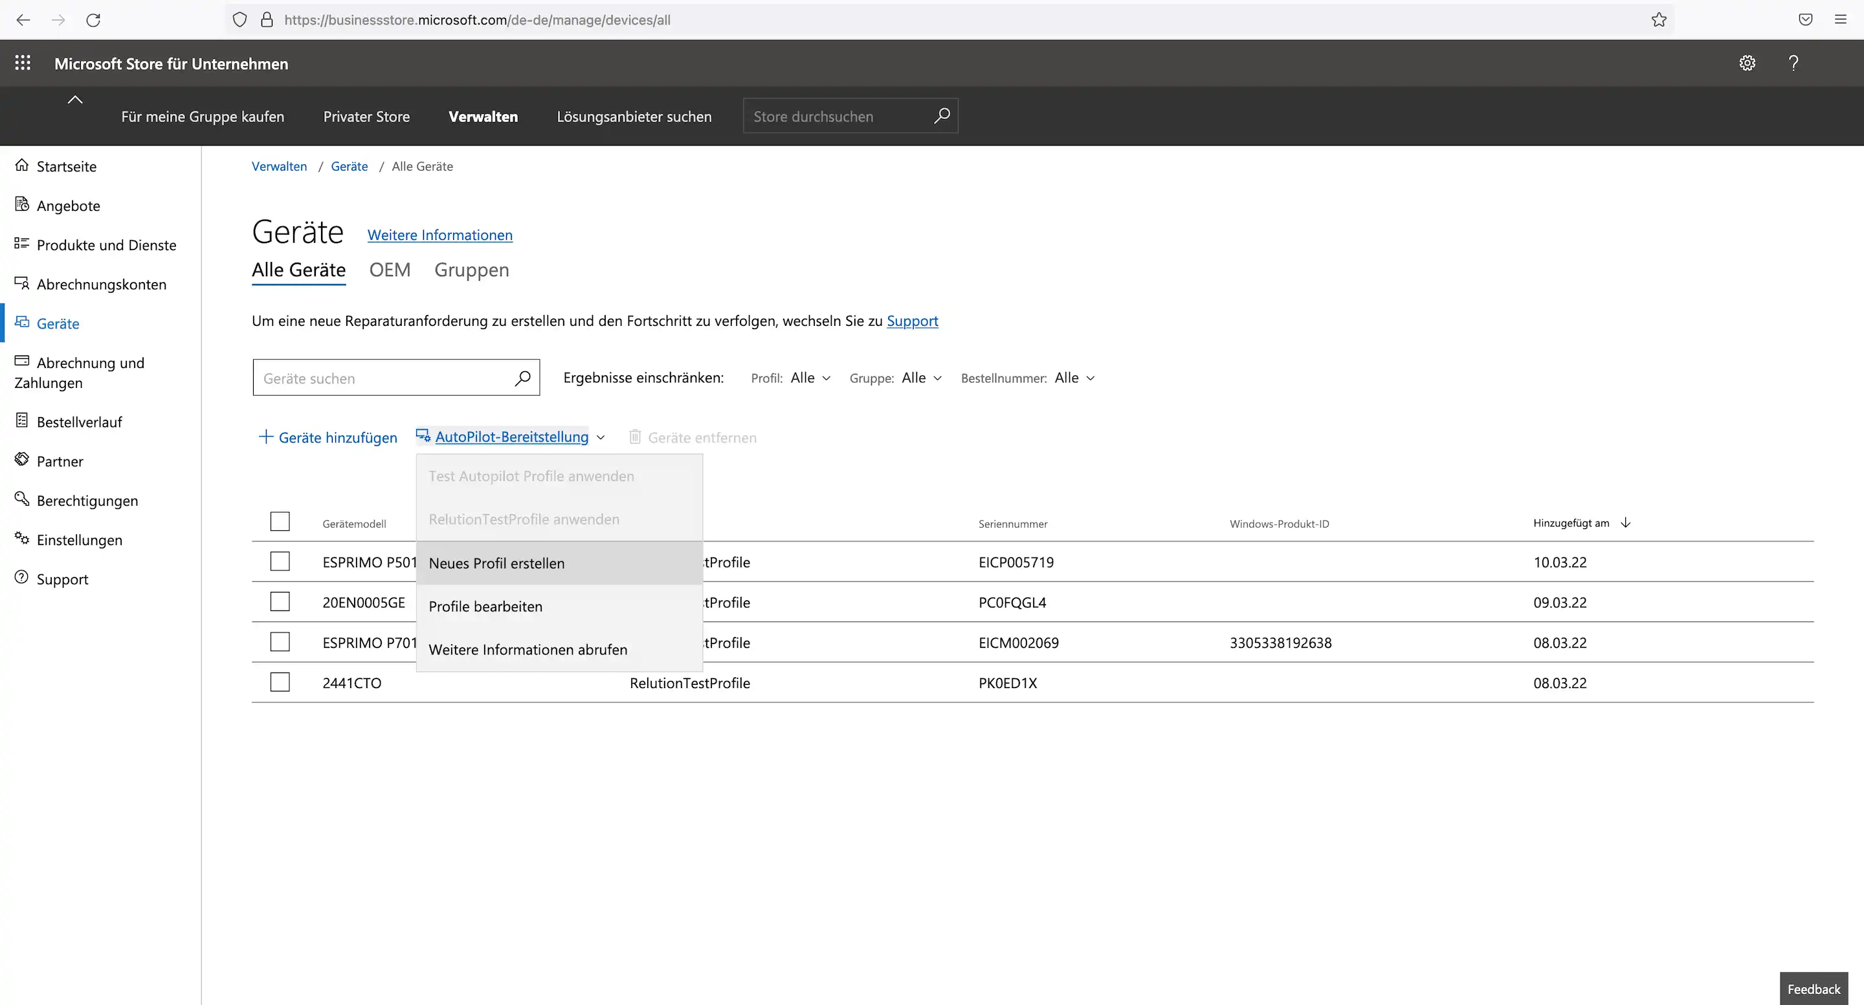Screen dimensions: 1864x1005
Task: Click the Feedback button
Action: 1814,988
